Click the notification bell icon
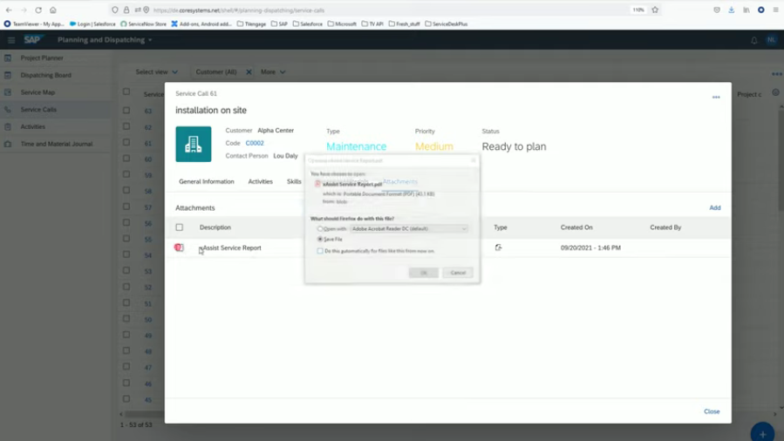The height and width of the screenshot is (441, 784). pyautogui.click(x=754, y=40)
